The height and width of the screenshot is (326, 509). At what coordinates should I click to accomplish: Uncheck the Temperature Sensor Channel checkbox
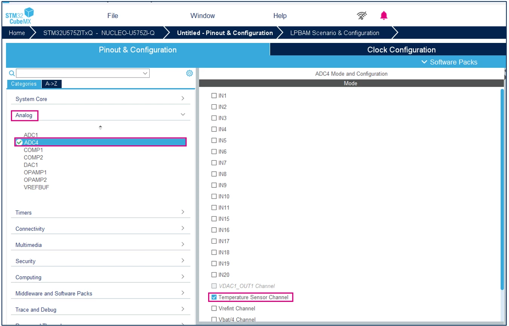214,297
